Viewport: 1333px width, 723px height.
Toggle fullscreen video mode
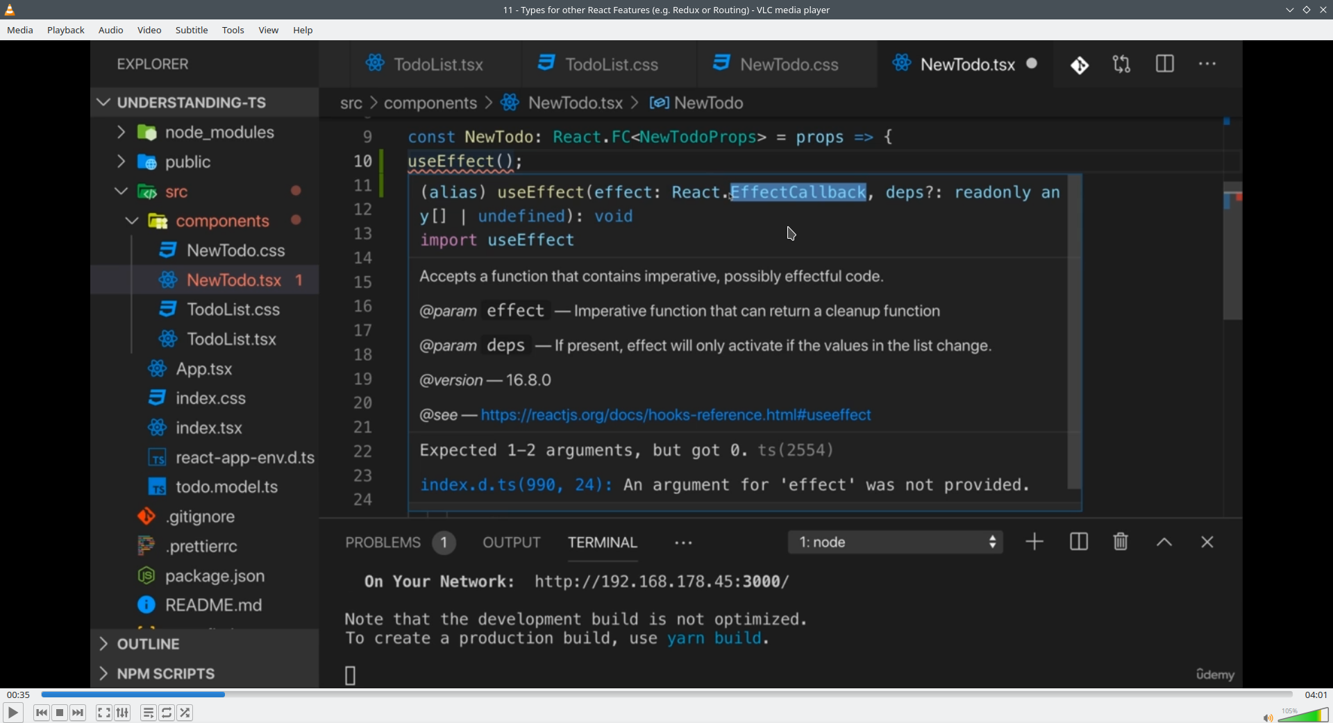point(104,713)
